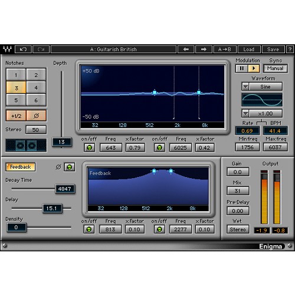This screenshot has height=295, width=295.
Task: Toggle the +1/2 notch button
Action: point(16,116)
